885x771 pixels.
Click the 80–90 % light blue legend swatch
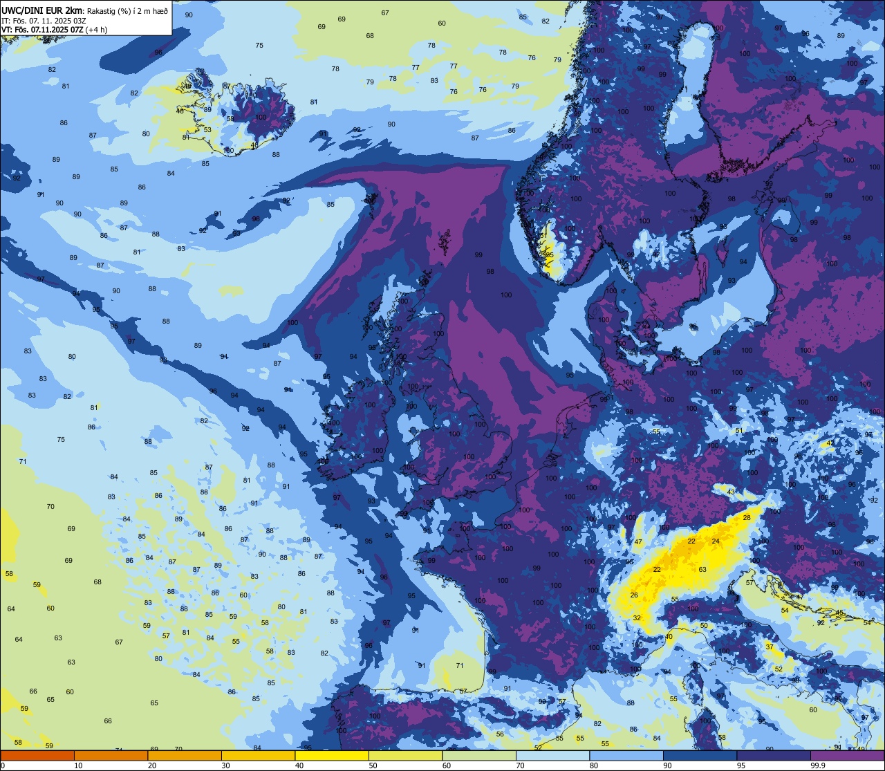(x=626, y=756)
